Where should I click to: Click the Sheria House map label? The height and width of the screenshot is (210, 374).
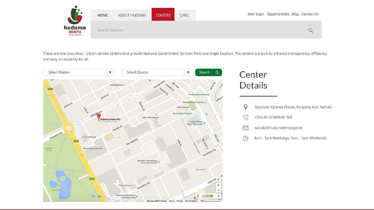click(125, 185)
